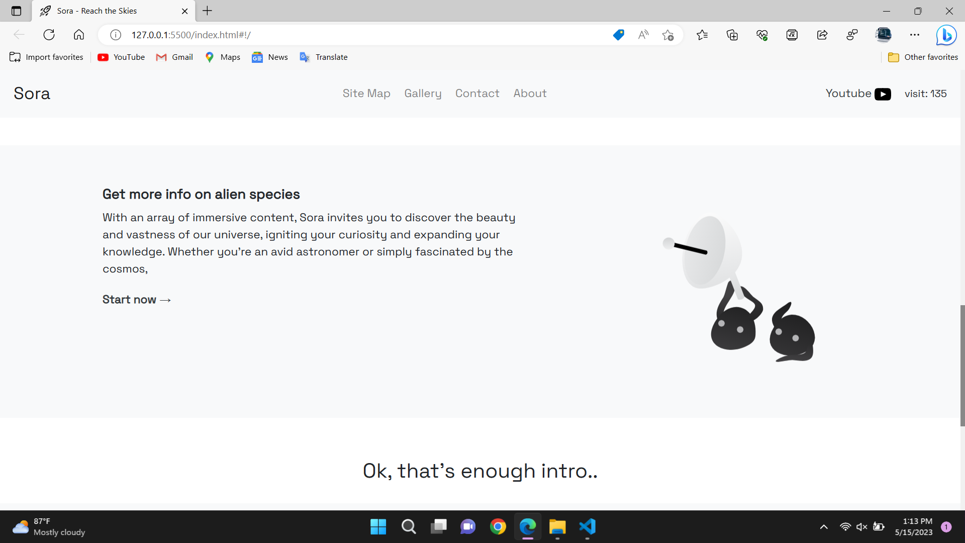The image size is (965, 543).
Task: Open Gmail from the favorites bar
Action: 174,57
